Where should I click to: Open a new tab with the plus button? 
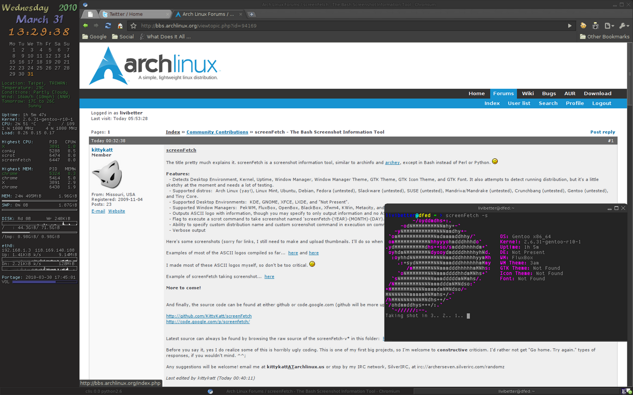tap(251, 14)
